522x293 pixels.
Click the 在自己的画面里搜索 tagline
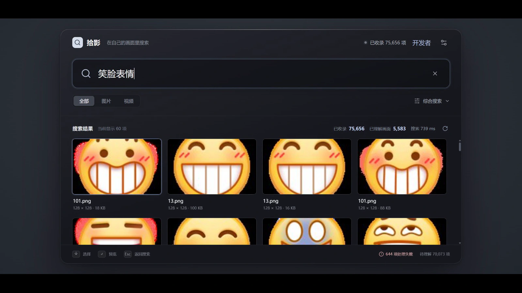[x=128, y=43]
